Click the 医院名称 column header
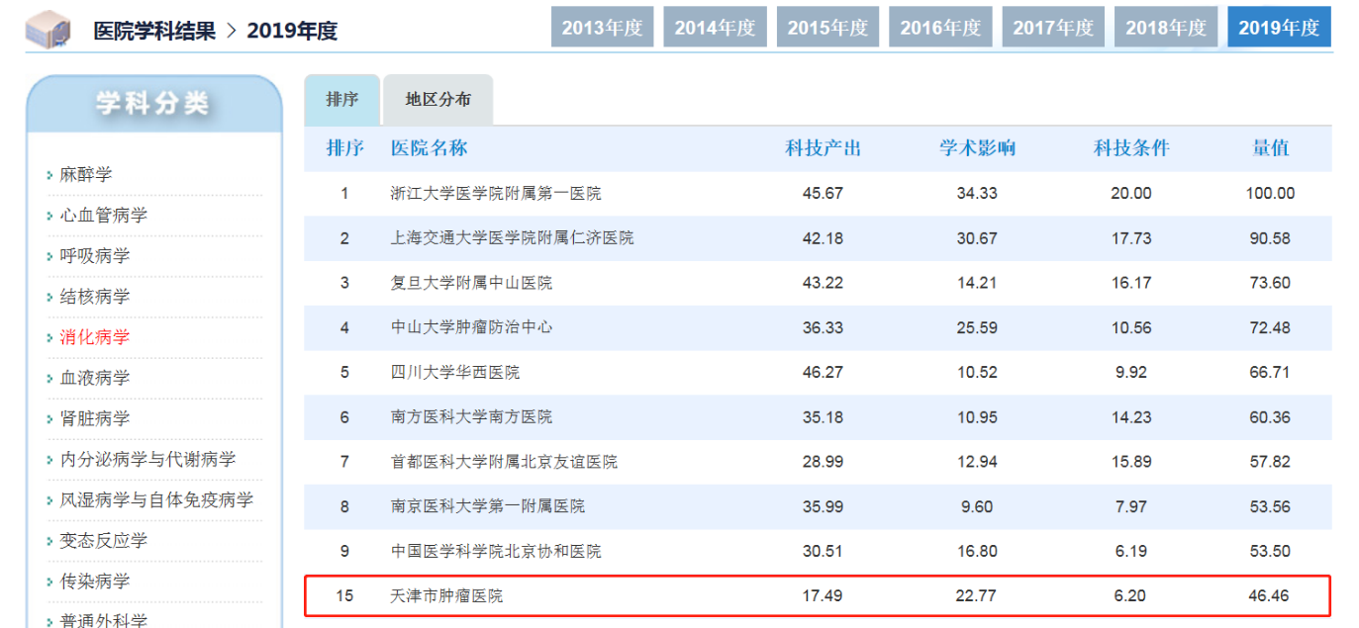The height and width of the screenshot is (628, 1359). tap(430, 148)
